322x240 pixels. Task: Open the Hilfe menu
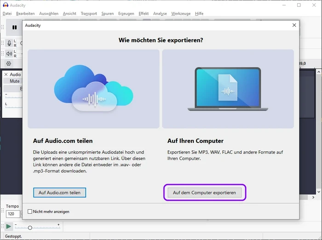click(x=199, y=13)
